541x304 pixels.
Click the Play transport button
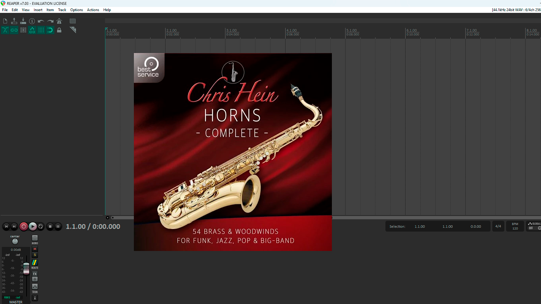tap(32, 226)
